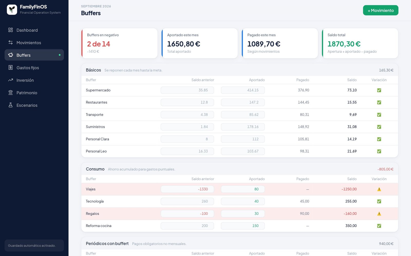Click the green check in Personal Leo row
411x256 pixels.
click(x=379, y=151)
